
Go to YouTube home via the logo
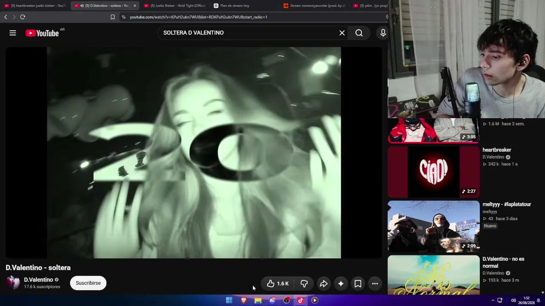pyautogui.click(x=42, y=33)
